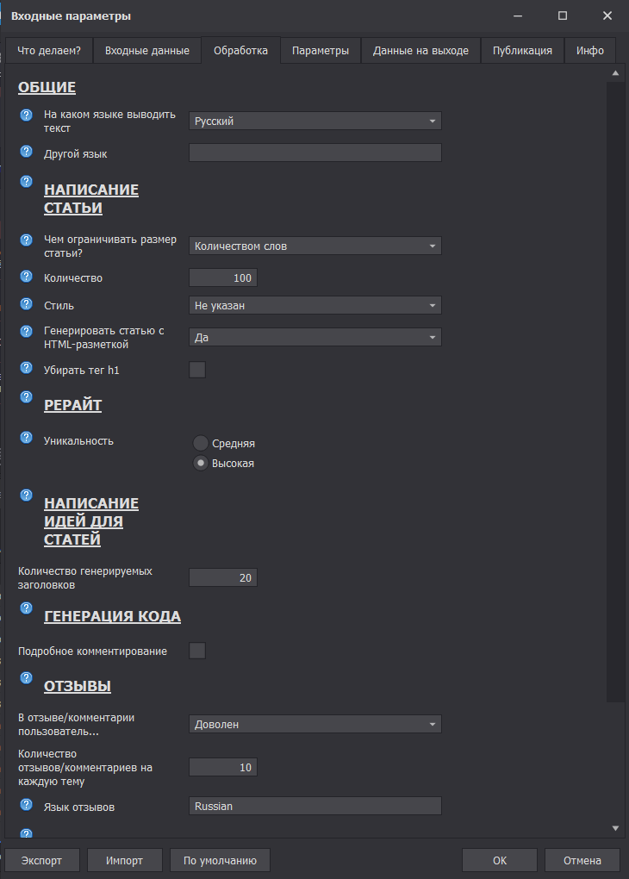Click ОТЗЫВЫ heading text

tap(78, 686)
